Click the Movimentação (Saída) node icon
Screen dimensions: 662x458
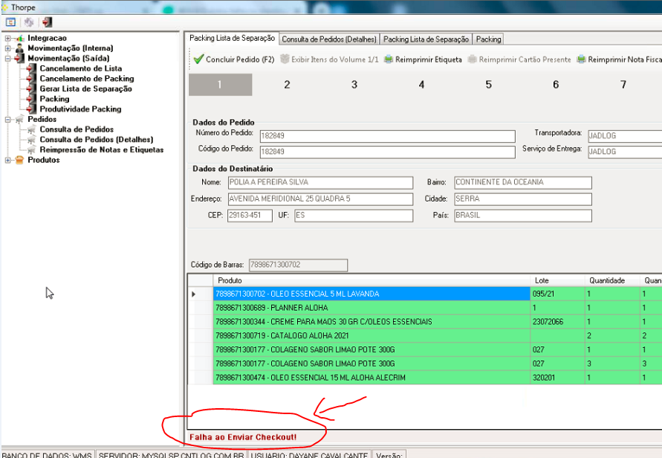20,58
